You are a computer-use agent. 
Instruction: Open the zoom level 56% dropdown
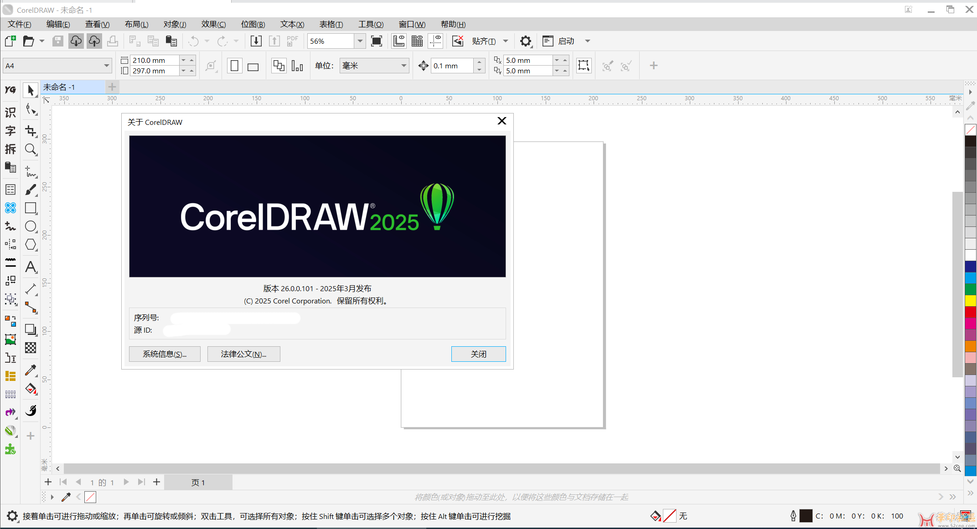pyautogui.click(x=360, y=41)
